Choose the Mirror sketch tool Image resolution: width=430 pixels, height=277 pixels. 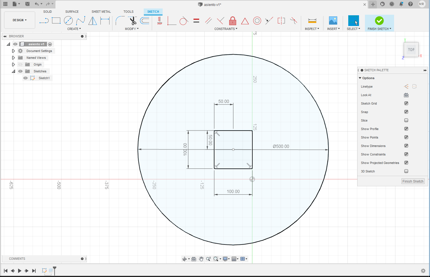point(93,21)
